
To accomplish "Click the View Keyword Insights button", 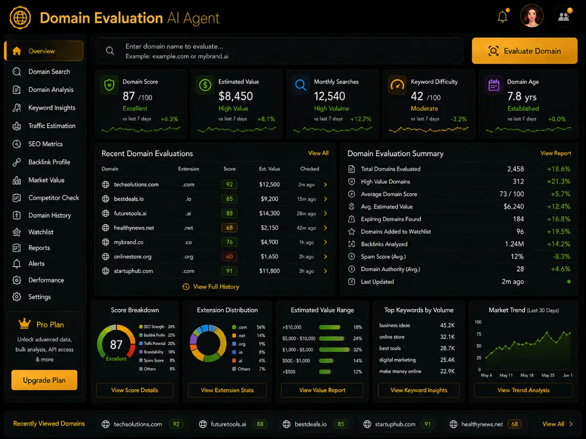I will pyautogui.click(x=419, y=390).
